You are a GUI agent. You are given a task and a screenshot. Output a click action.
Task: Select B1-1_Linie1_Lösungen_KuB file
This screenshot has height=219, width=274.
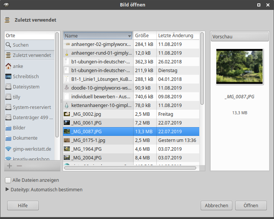tap(131, 79)
